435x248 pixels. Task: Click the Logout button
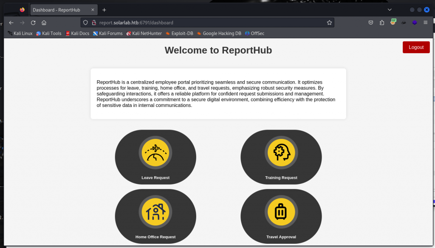click(416, 47)
